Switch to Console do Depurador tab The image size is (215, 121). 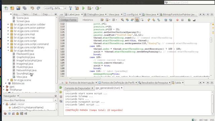pyautogui.click(x=78, y=88)
